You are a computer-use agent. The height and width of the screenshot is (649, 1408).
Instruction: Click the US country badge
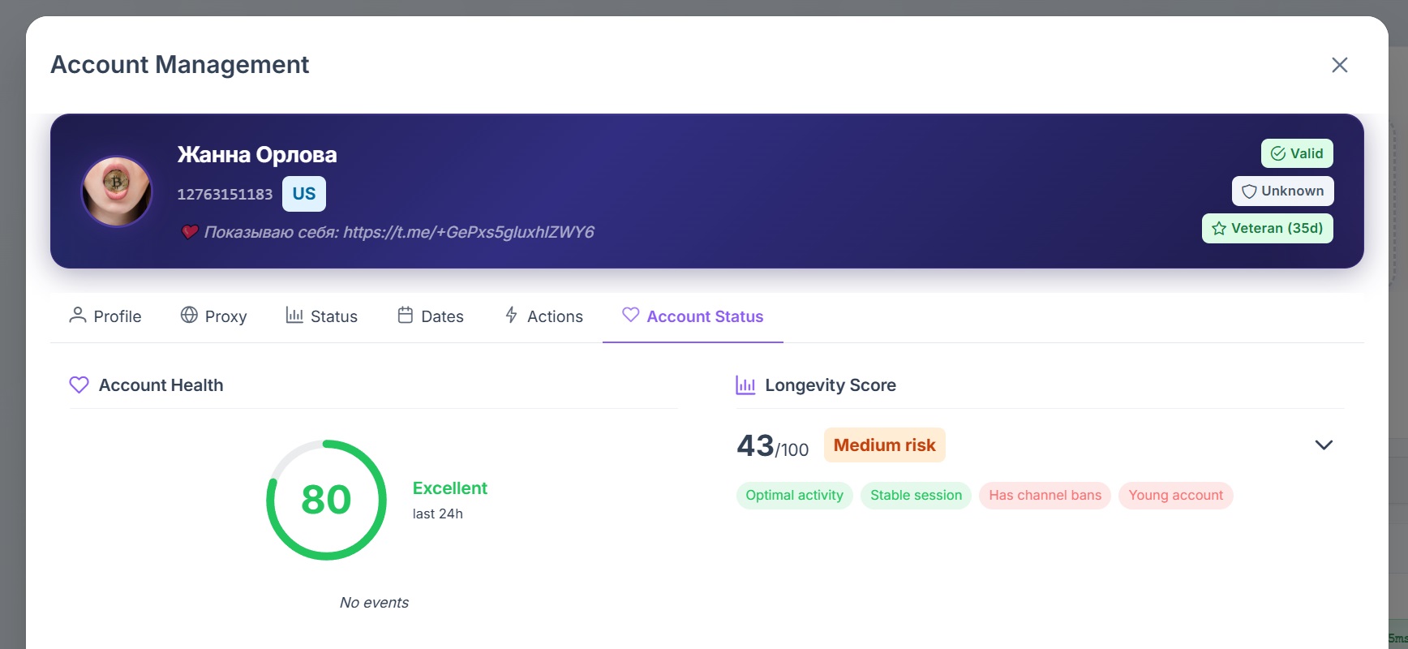304,194
